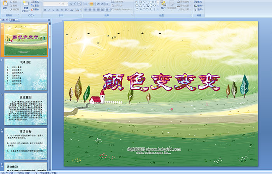Select the down arrow shape in the gallery
272x174 pixels.
click(x=154, y=5)
